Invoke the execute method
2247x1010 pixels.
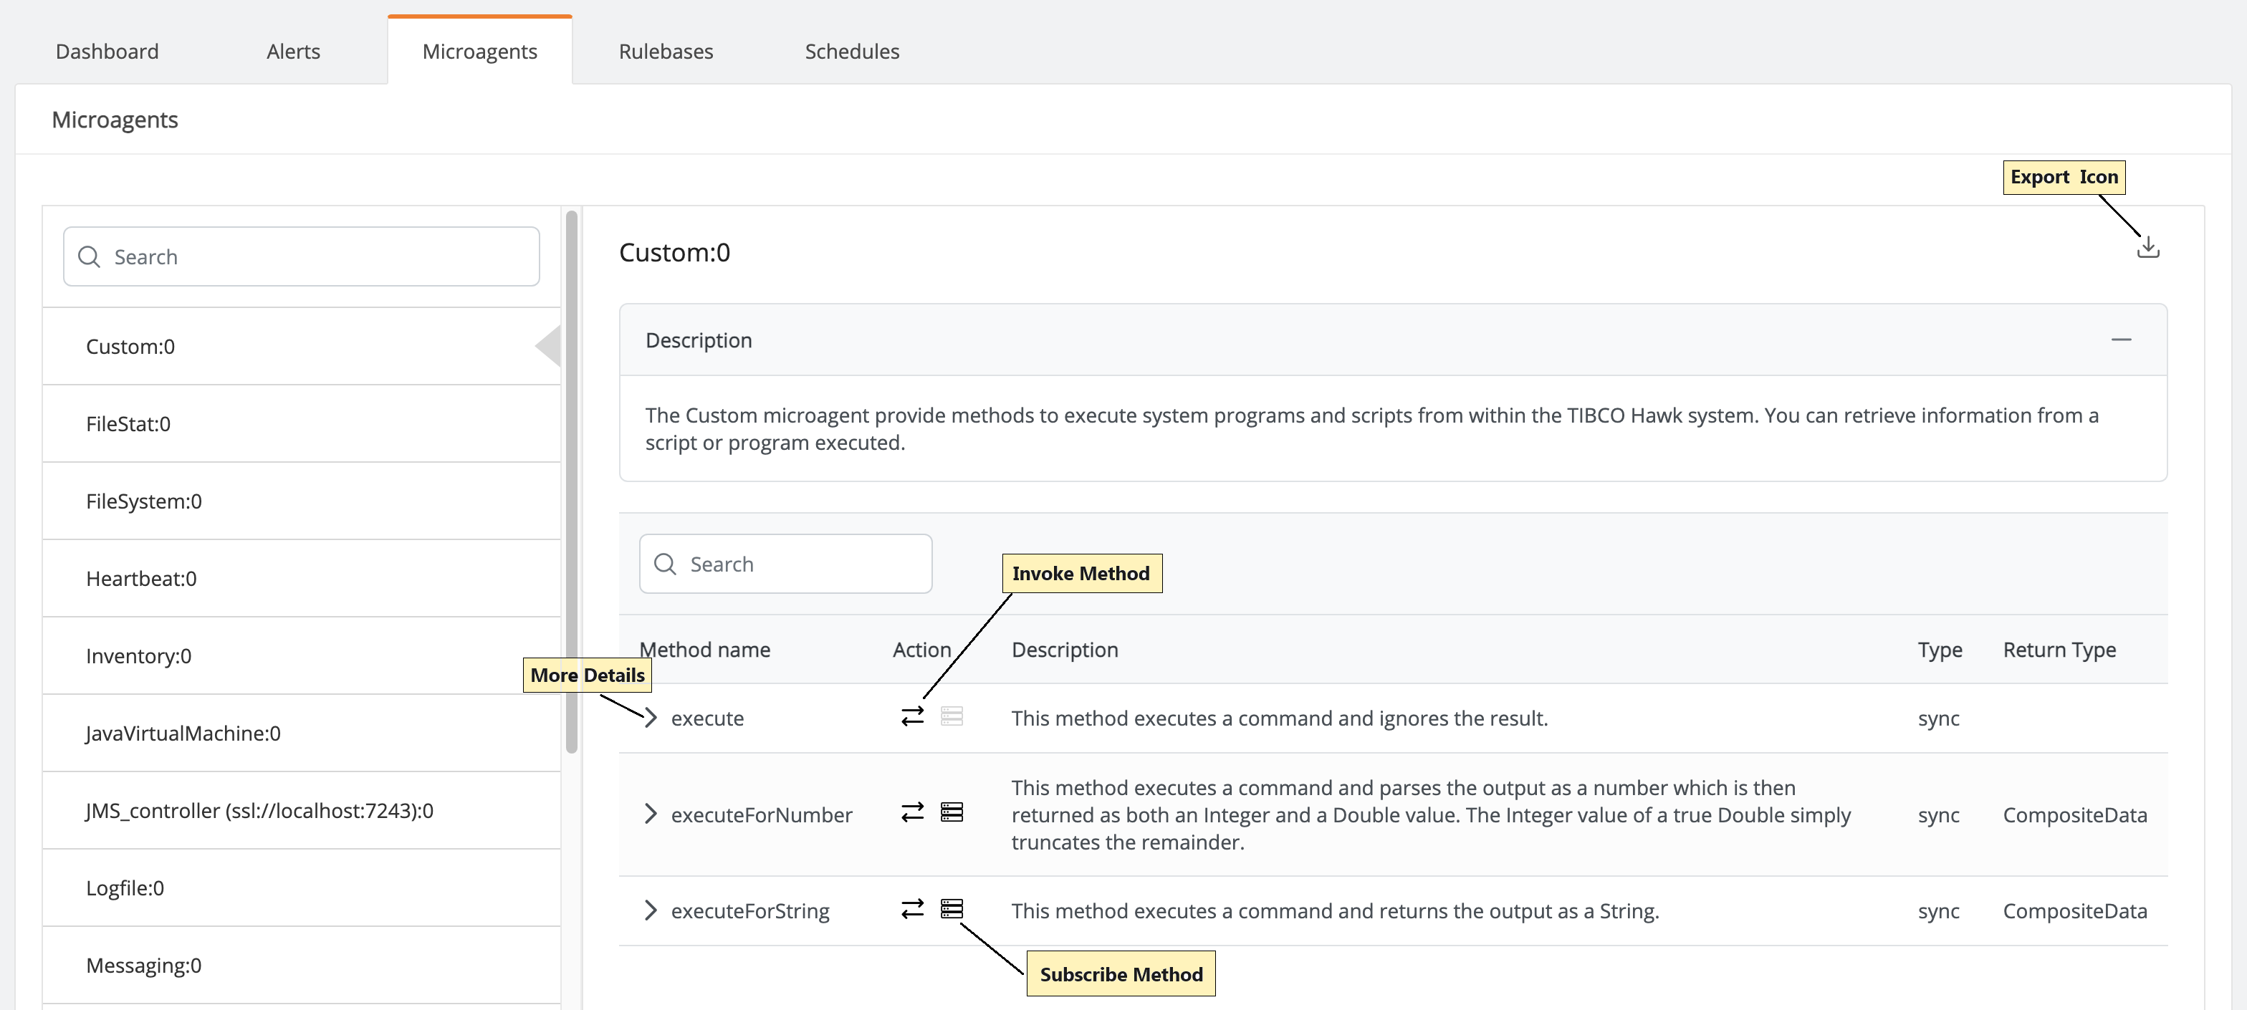pos(911,717)
